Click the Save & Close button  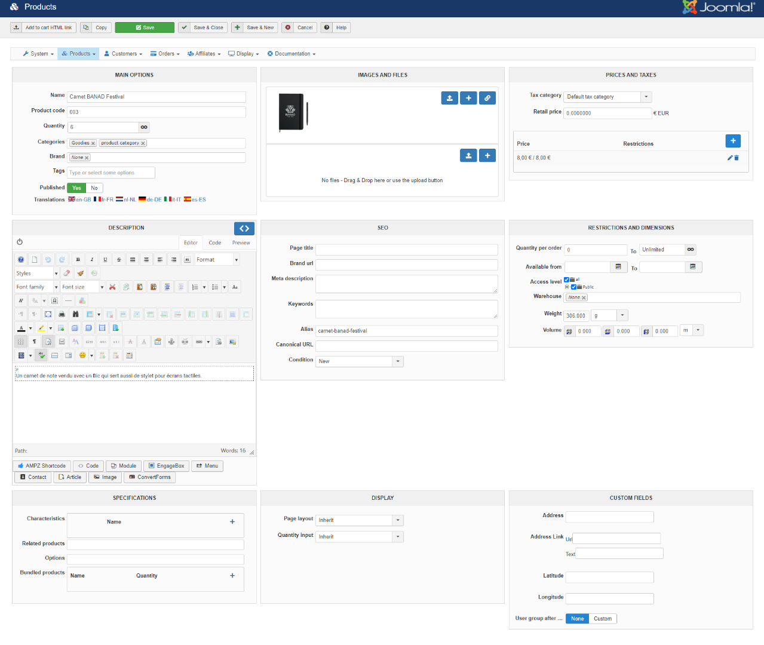coord(202,27)
